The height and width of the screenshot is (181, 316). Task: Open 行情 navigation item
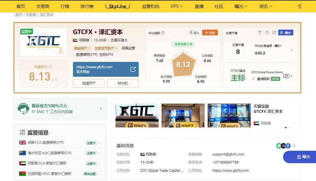65,7
